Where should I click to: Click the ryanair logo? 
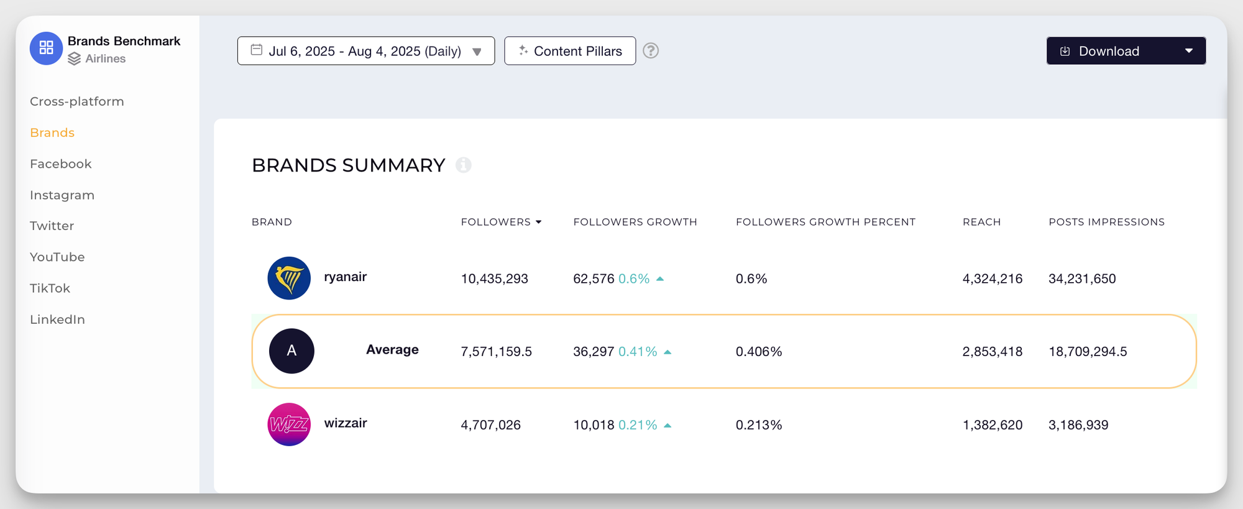coord(289,278)
